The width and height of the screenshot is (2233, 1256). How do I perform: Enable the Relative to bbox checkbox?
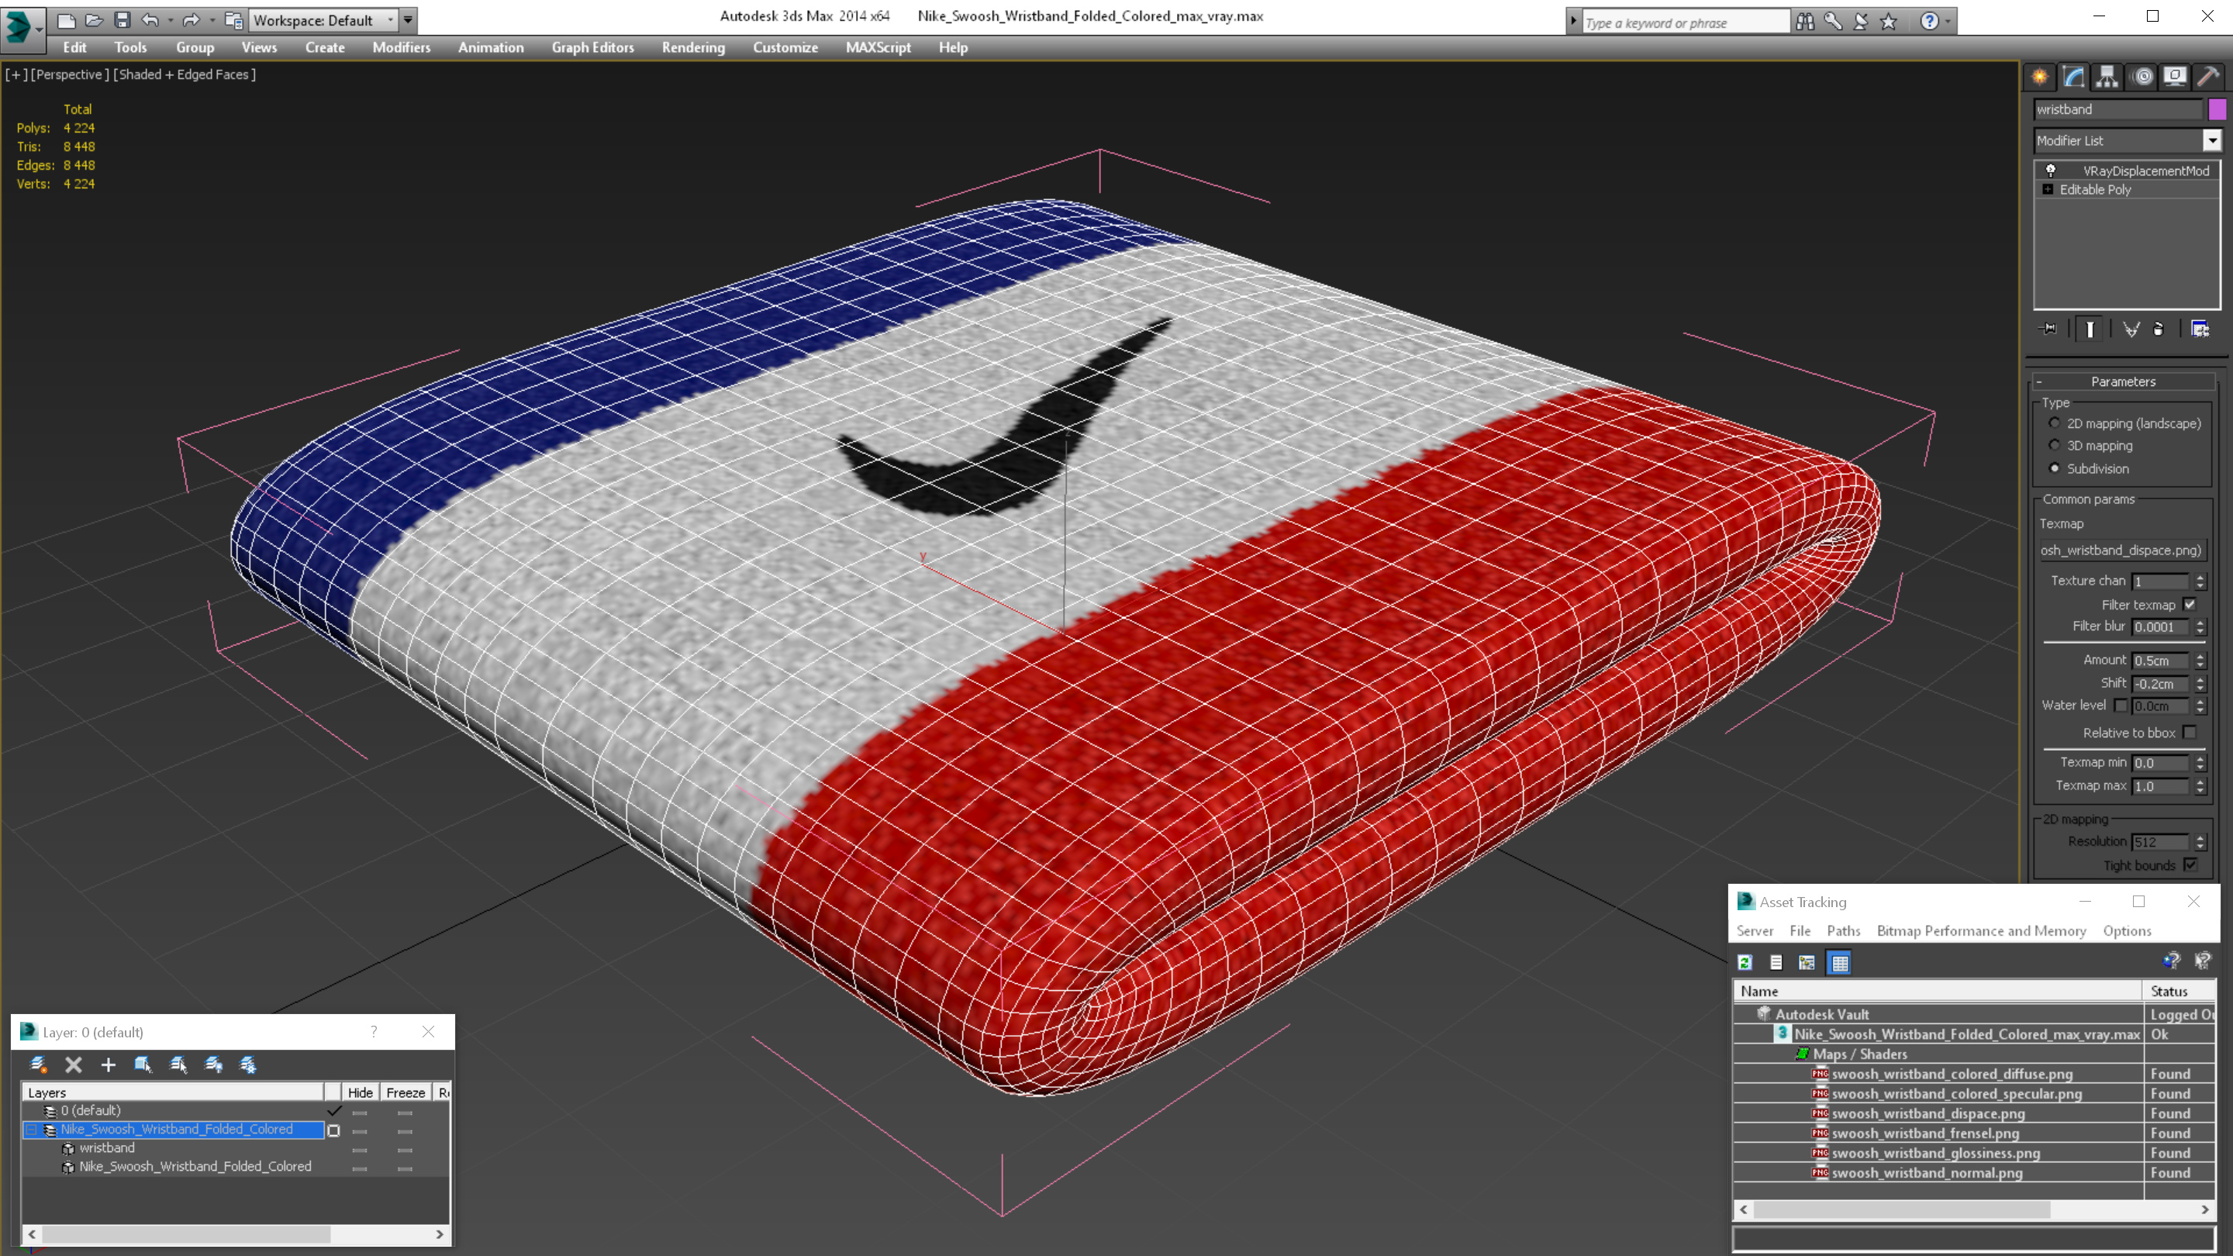pyautogui.click(x=2190, y=733)
